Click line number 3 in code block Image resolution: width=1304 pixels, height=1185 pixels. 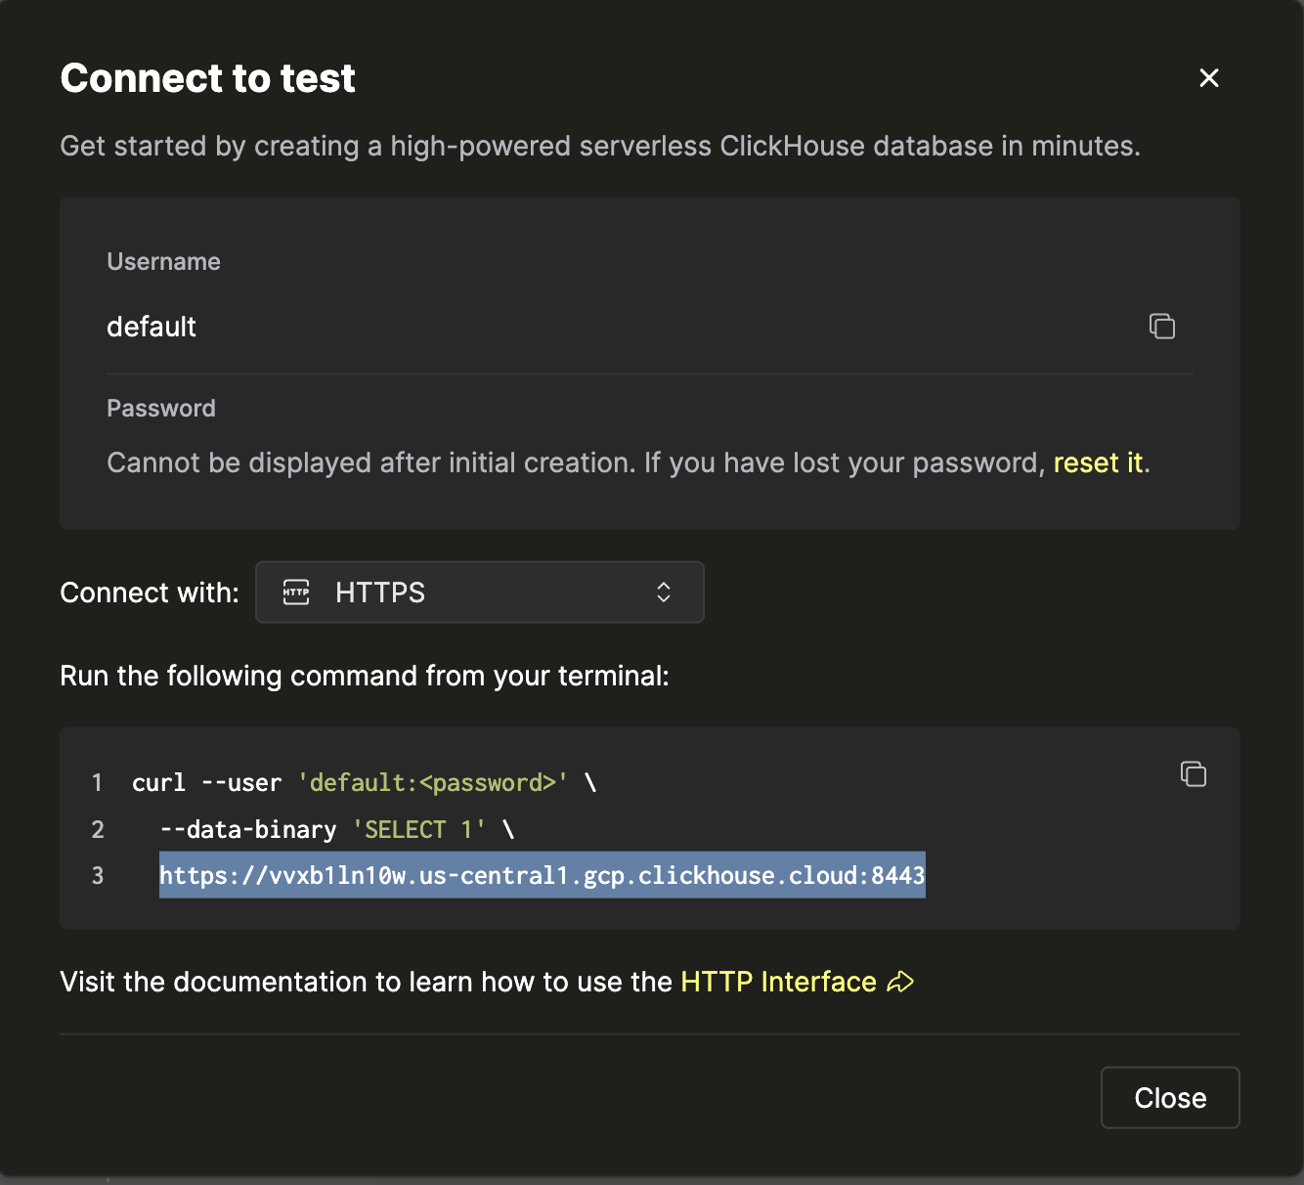[x=98, y=875]
